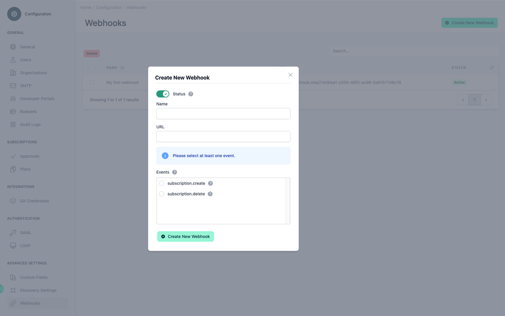Click the red Delete button

(x=91, y=53)
